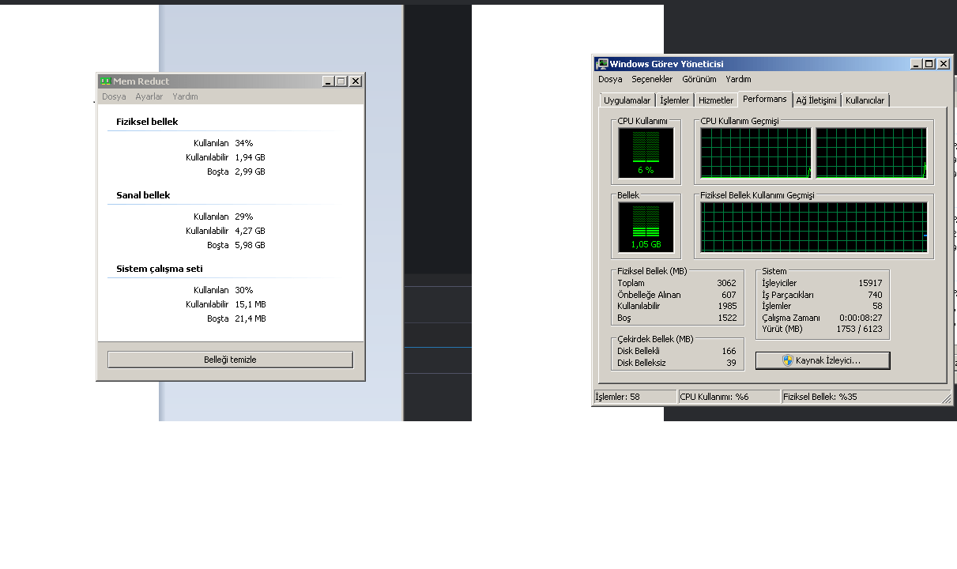Open Yardım menu in Görev Yöneticisi

point(738,79)
